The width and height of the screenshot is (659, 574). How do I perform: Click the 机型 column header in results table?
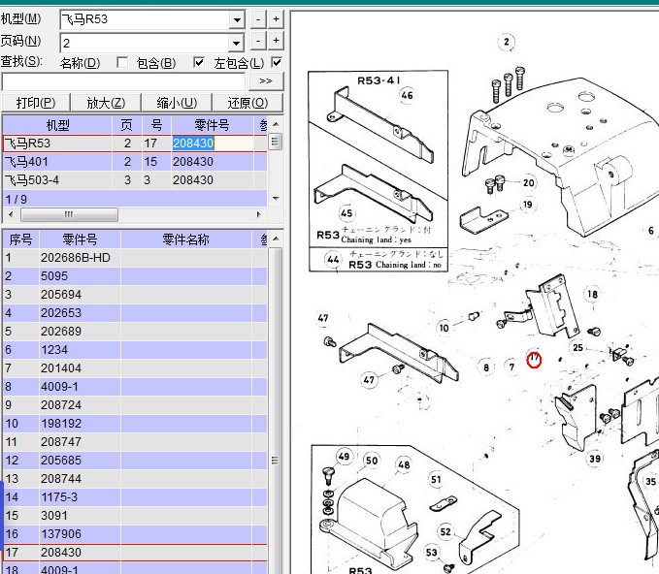pos(58,125)
